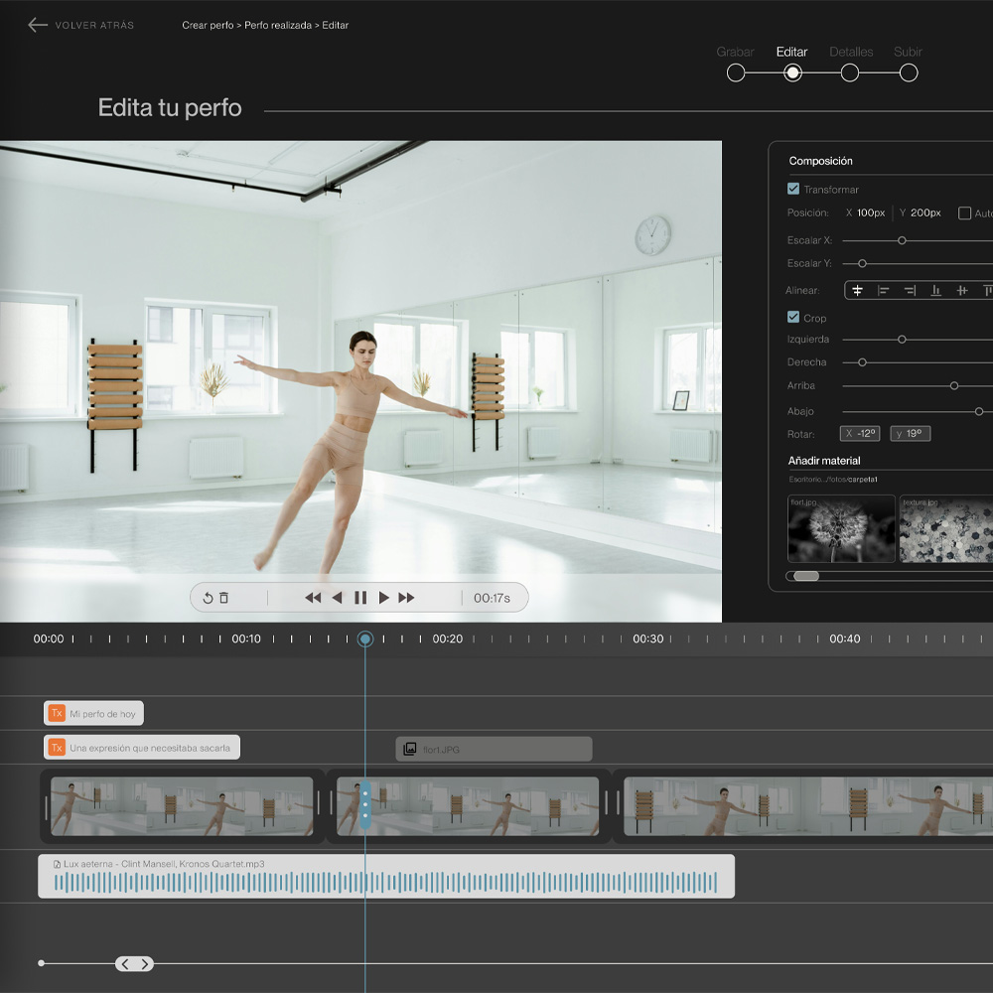This screenshot has height=993, width=993.
Task: Click the play forward button
Action: point(383,598)
